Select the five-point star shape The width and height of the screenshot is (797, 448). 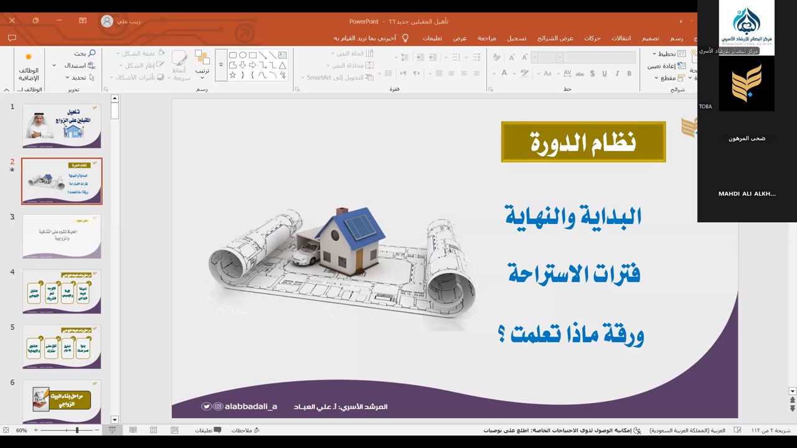(232, 75)
